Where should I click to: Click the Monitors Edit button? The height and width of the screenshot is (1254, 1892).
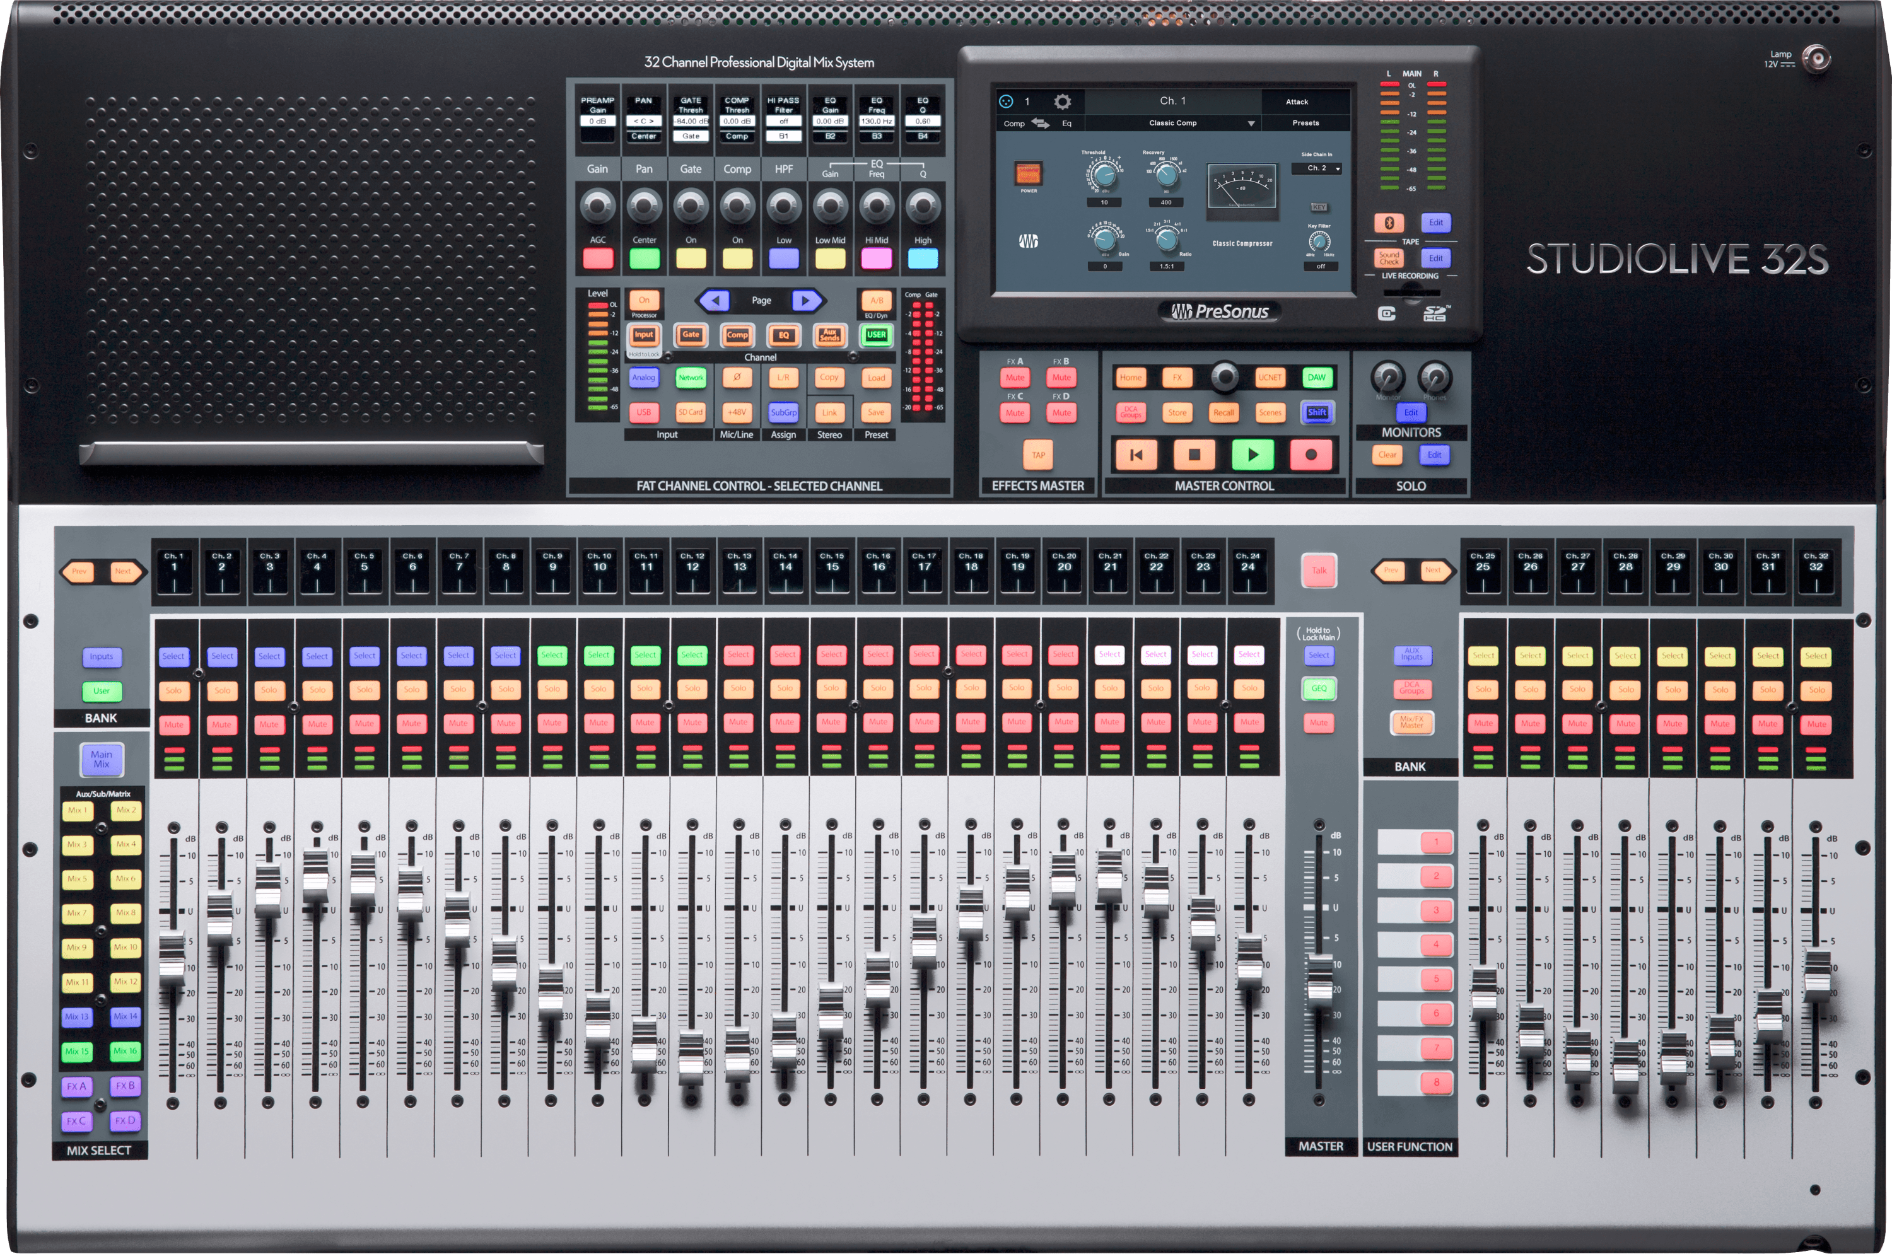pos(1411,413)
